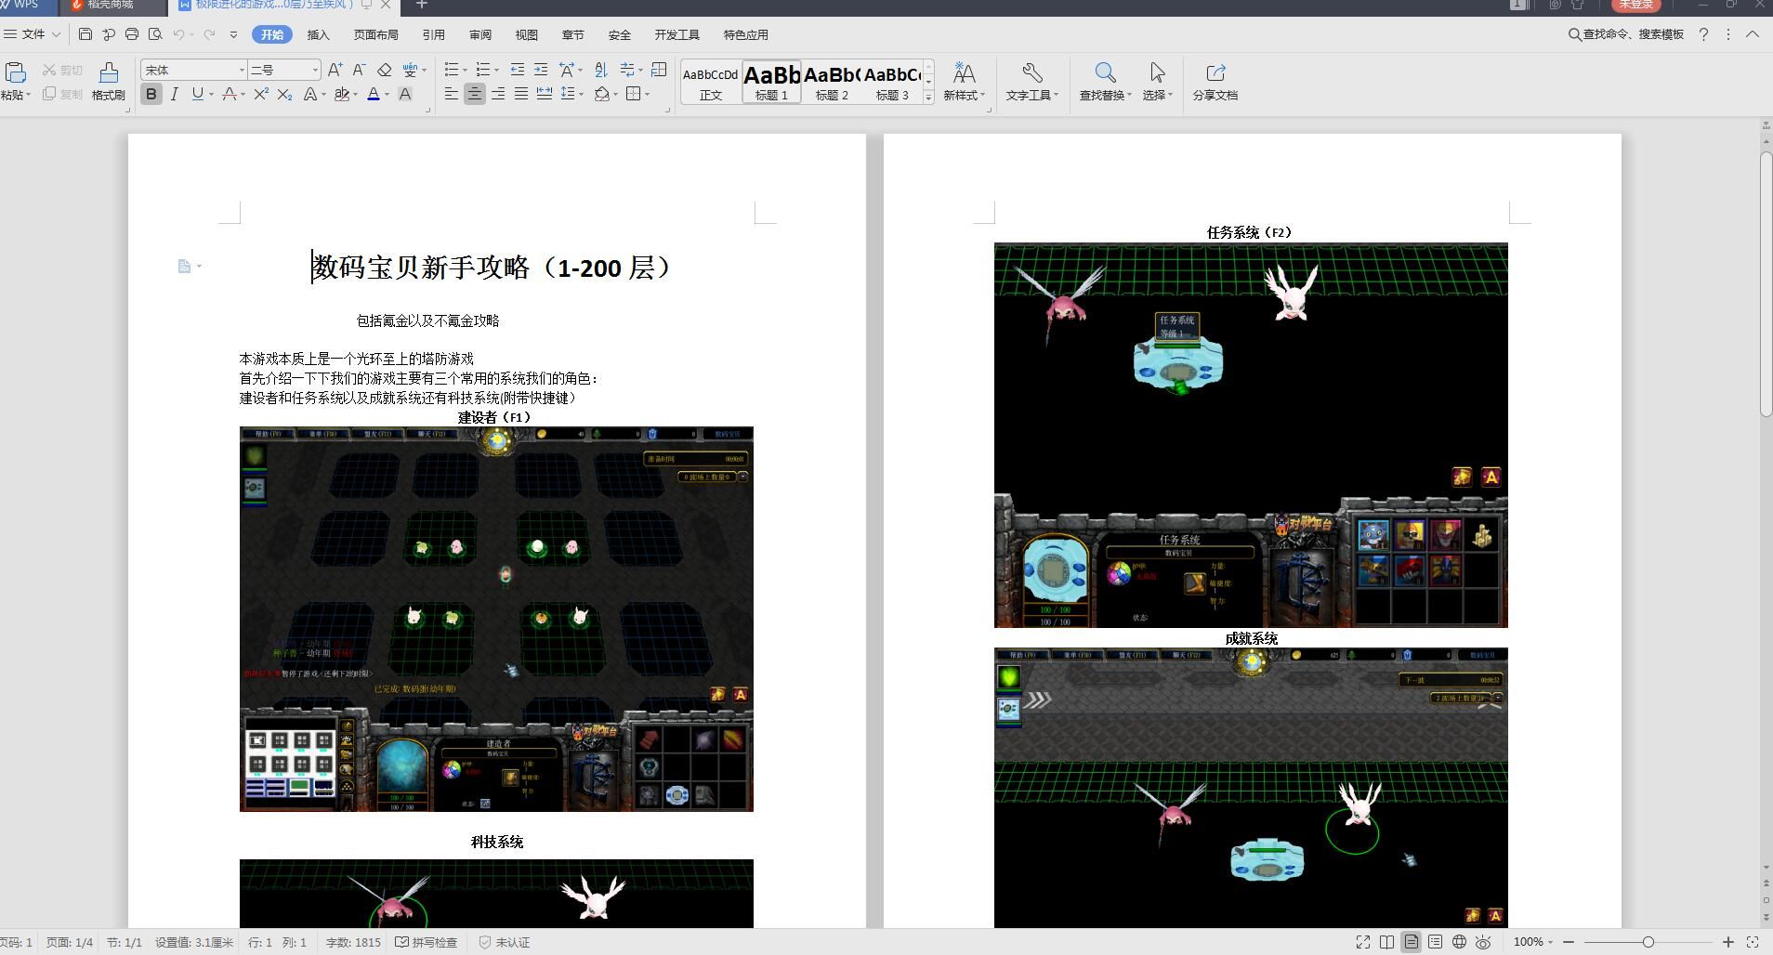Click the Save document icon

[x=85, y=34]
